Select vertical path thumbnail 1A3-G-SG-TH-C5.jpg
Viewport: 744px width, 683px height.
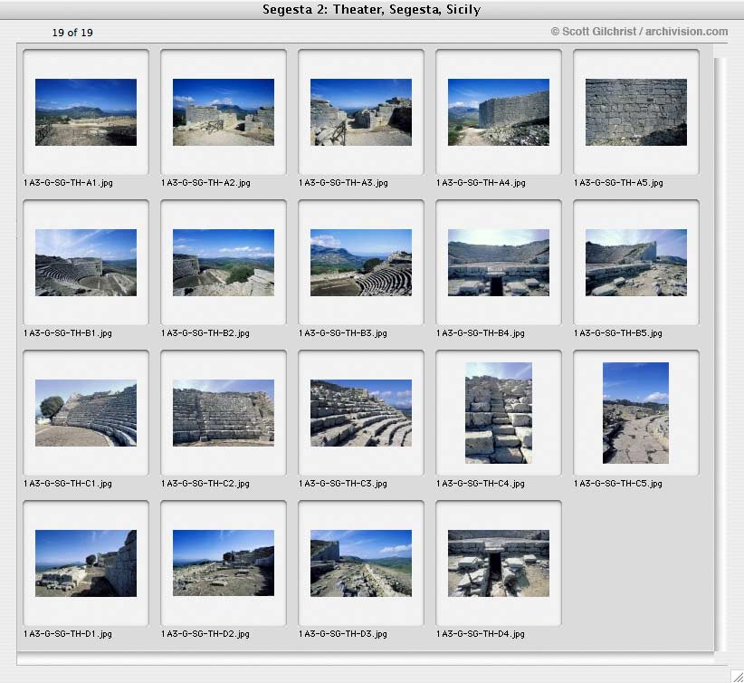[x=635, y=413]
